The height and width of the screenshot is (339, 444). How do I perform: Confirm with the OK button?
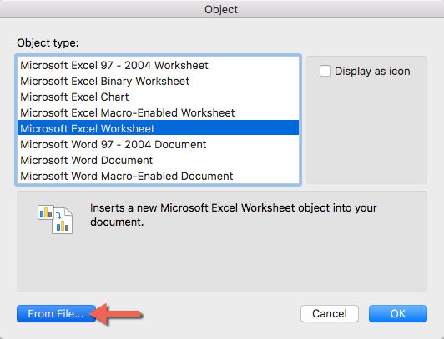398,313
